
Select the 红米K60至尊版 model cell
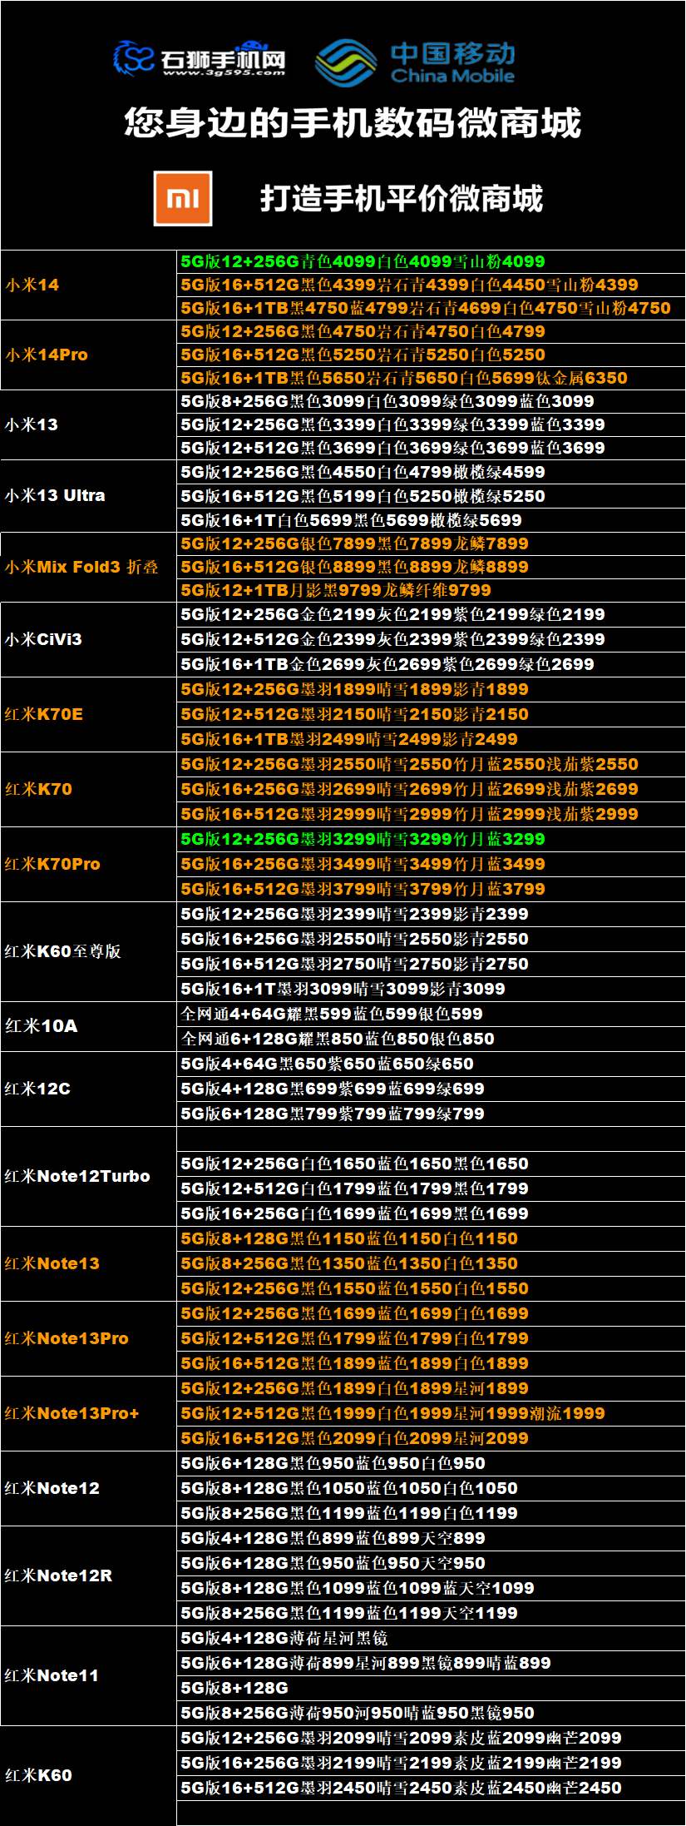pyautogui.click(x=89, y=951)
